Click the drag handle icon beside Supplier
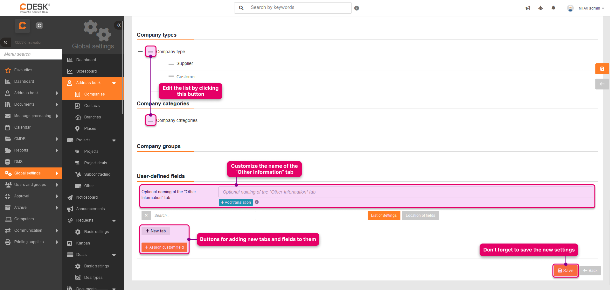Viewport: 610px width, 290px height. click(171, 63)
